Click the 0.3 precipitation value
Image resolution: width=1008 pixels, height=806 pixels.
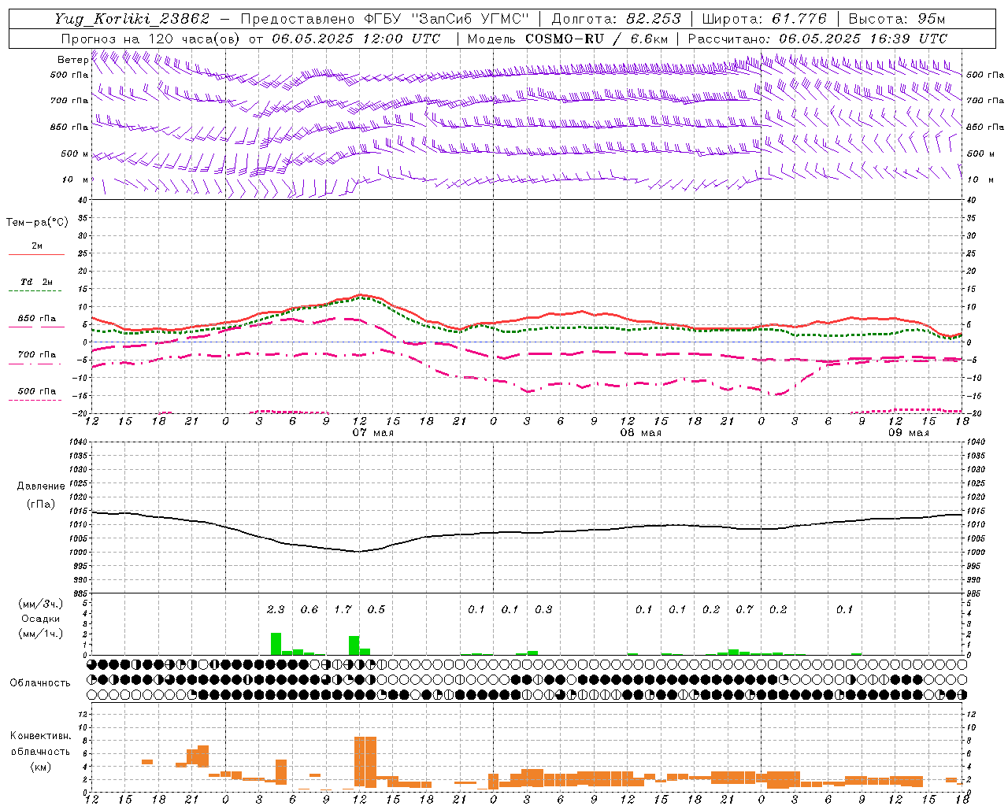(543, 610)
